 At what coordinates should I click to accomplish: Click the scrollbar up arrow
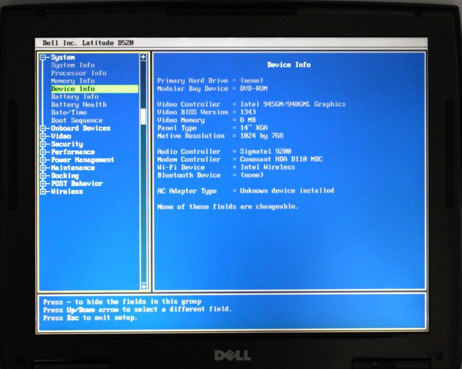[x=143, y=57]
